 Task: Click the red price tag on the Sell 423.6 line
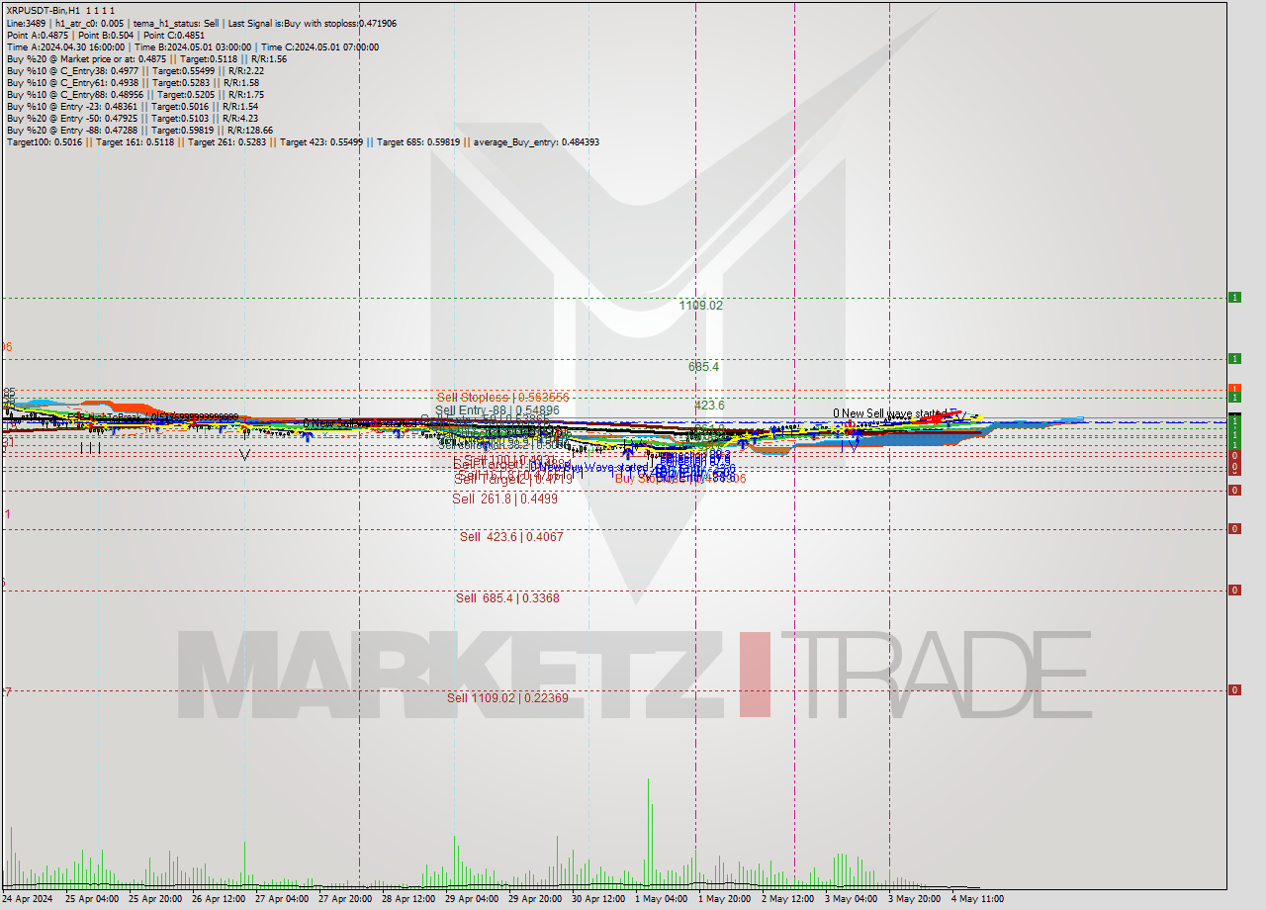pos(1234,528)
